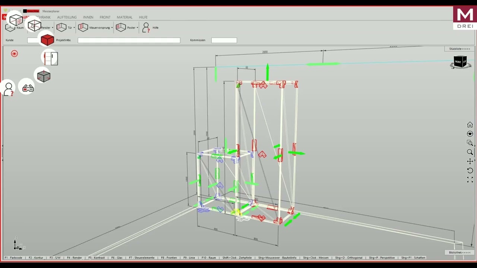Click the Tür door room icon

(61, 27)
